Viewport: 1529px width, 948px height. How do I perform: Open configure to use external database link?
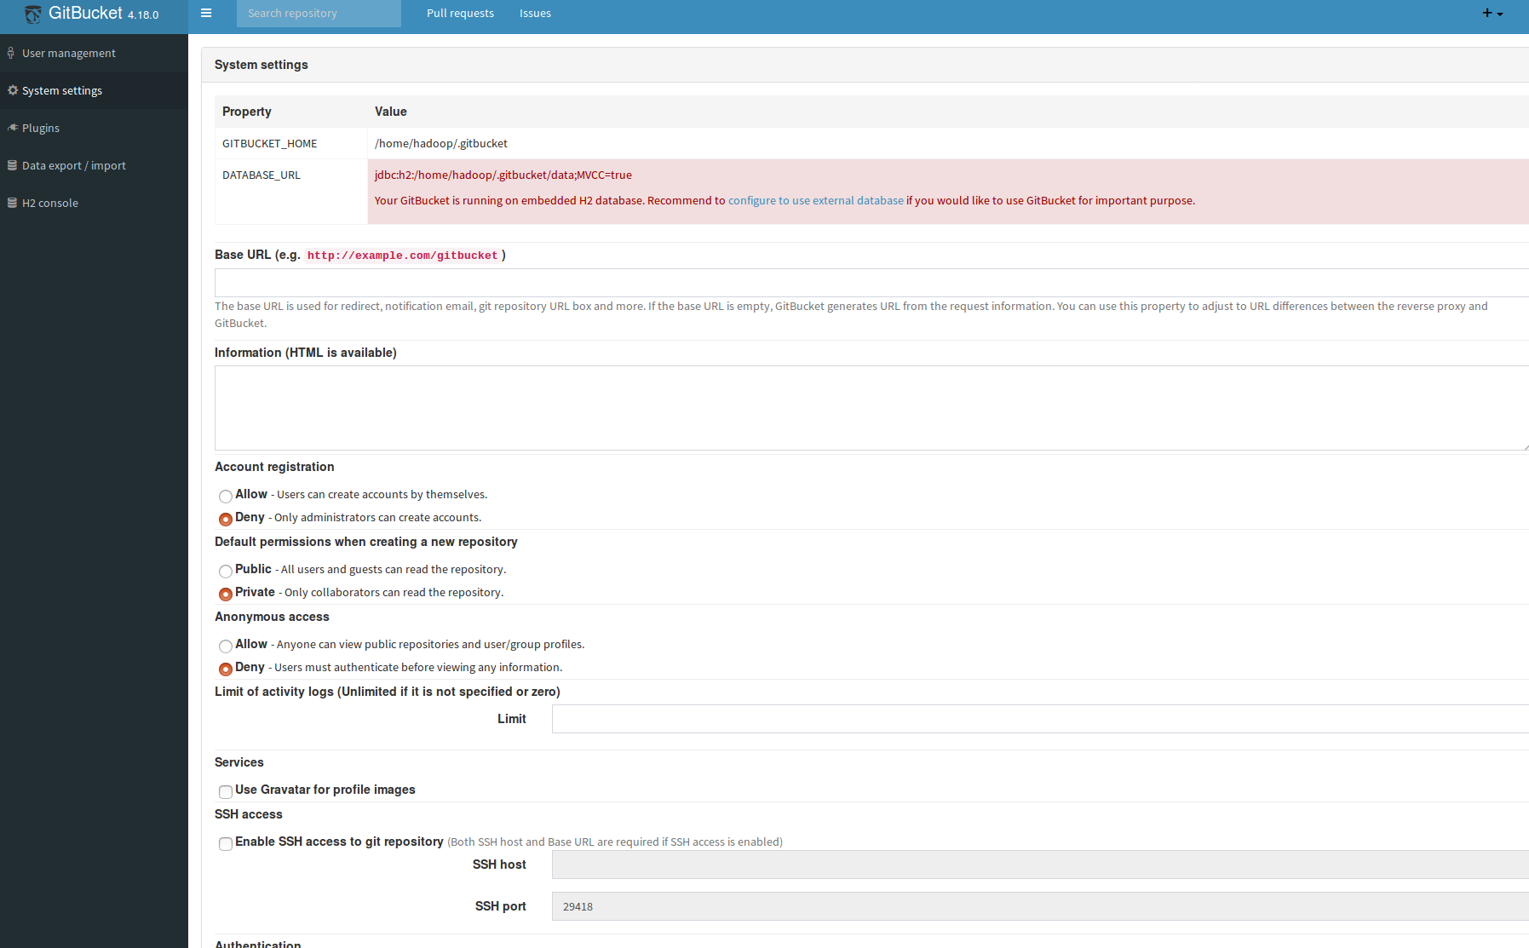[x=816, y=200]
